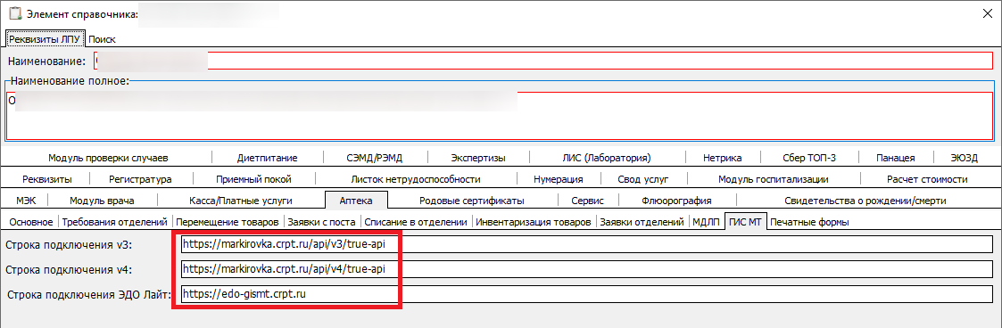Go to the Модуль врача tab
This screenshot has width=1002, height=328.
pos(102,201)
